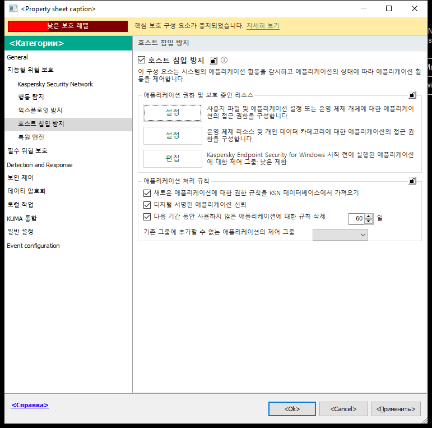This screenshot has width=432, height=428.
Task: Decrease the days spinner value down arrow
Action: pyautogui.click(x=369, y=222)
